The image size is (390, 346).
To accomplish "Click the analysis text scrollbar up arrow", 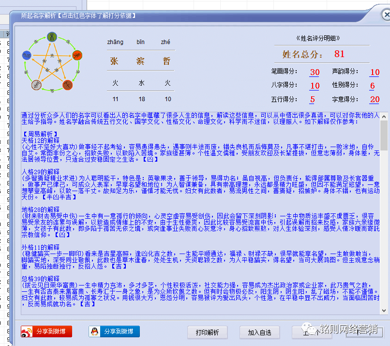I will pos(384,117).
